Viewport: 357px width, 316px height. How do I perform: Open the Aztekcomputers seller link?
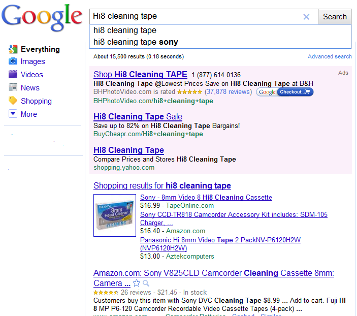[x=190, y=257]
